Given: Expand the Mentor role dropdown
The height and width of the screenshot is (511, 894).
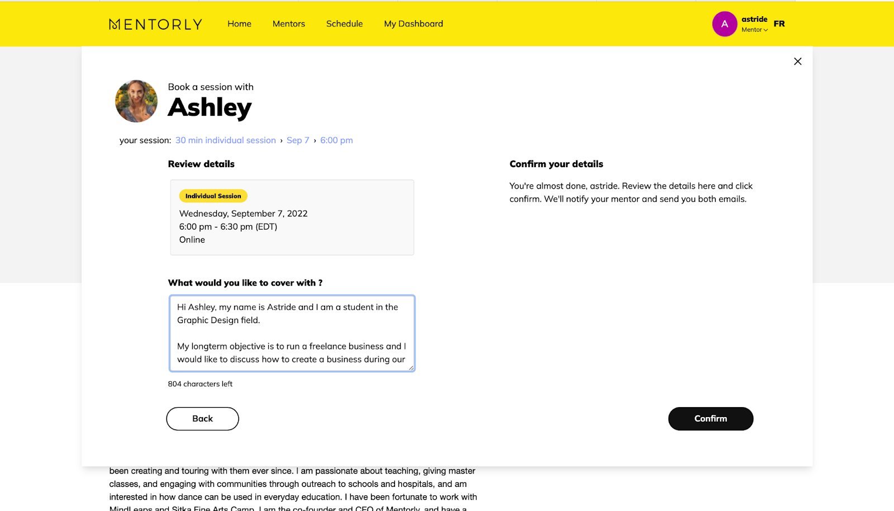Looking at the screenshot, I should coord(755,30).
